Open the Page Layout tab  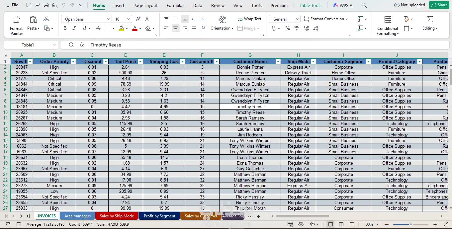[145, 5]
